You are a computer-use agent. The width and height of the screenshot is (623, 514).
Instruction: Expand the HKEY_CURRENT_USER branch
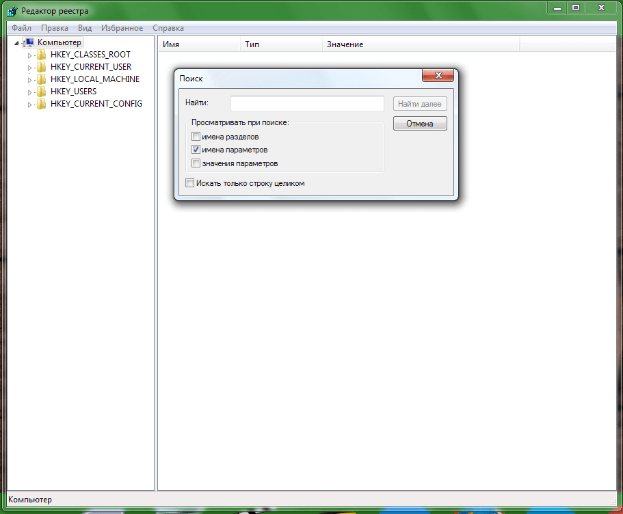point(29,68)
